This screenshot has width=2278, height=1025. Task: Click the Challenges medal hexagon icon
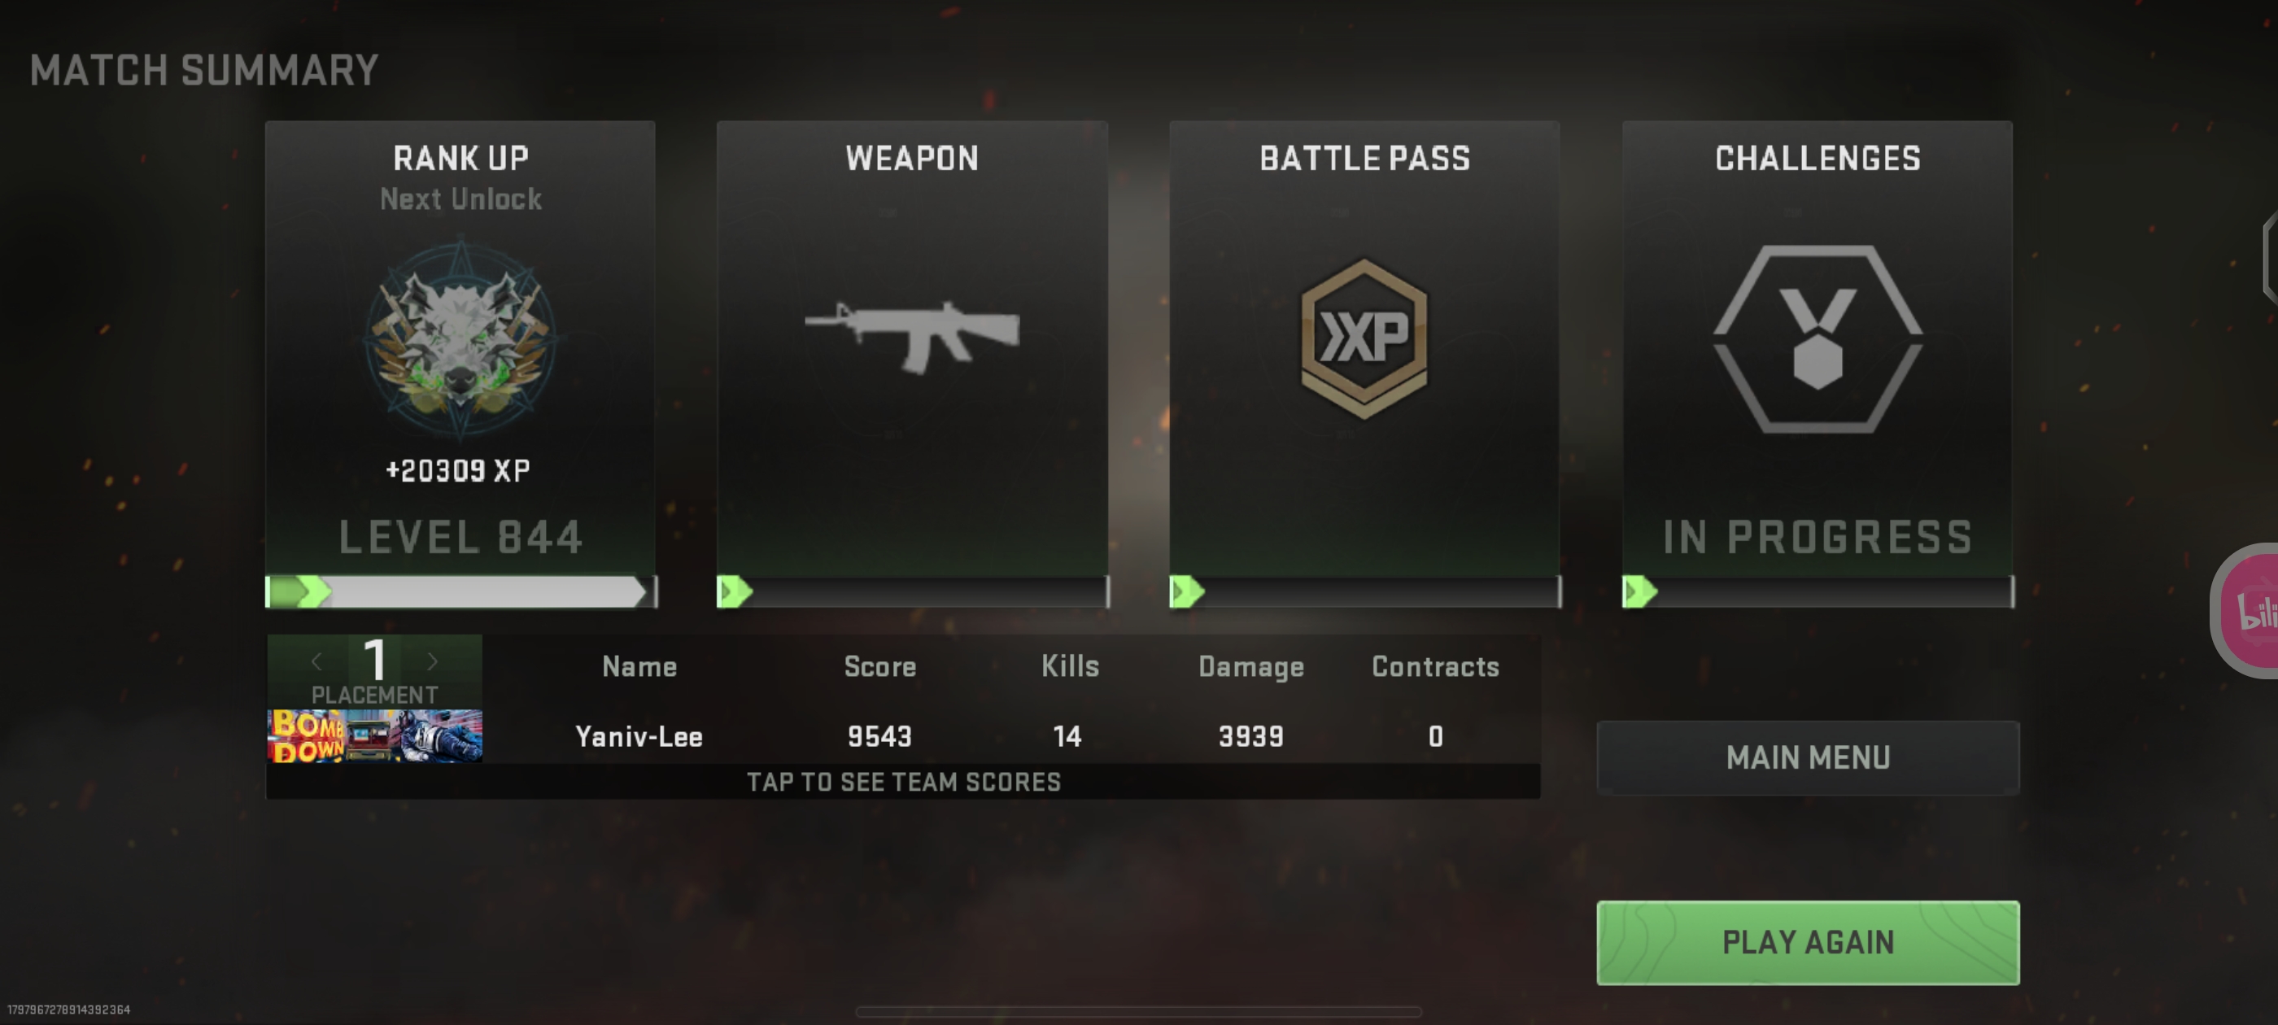pos(1818,338)
